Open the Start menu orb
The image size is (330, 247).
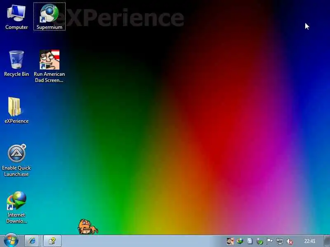tap(11, 241)
